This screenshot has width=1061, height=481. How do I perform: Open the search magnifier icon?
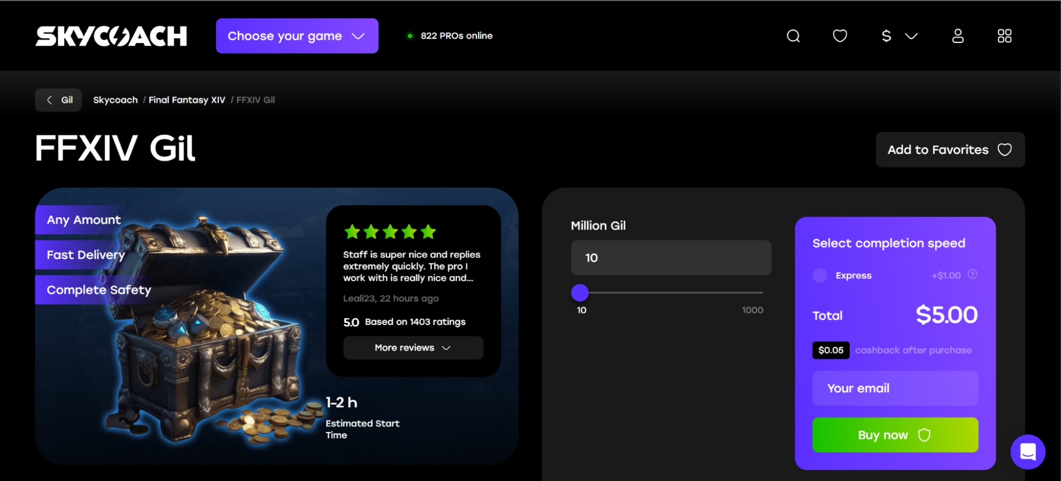click(793, 36)
